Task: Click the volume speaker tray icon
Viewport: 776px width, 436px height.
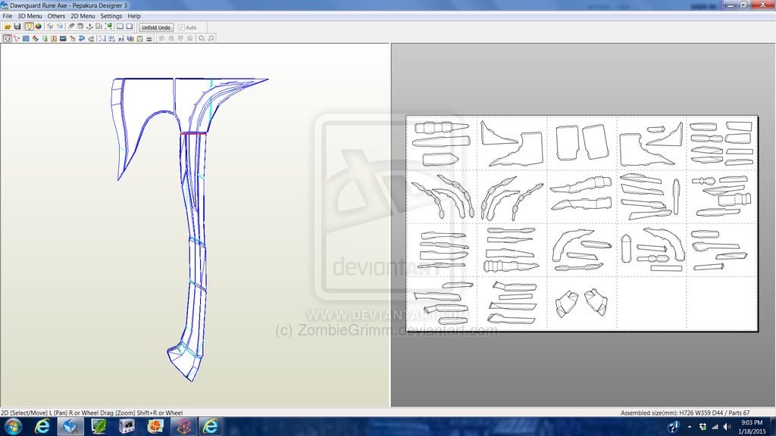Action: tap(727, 427)
